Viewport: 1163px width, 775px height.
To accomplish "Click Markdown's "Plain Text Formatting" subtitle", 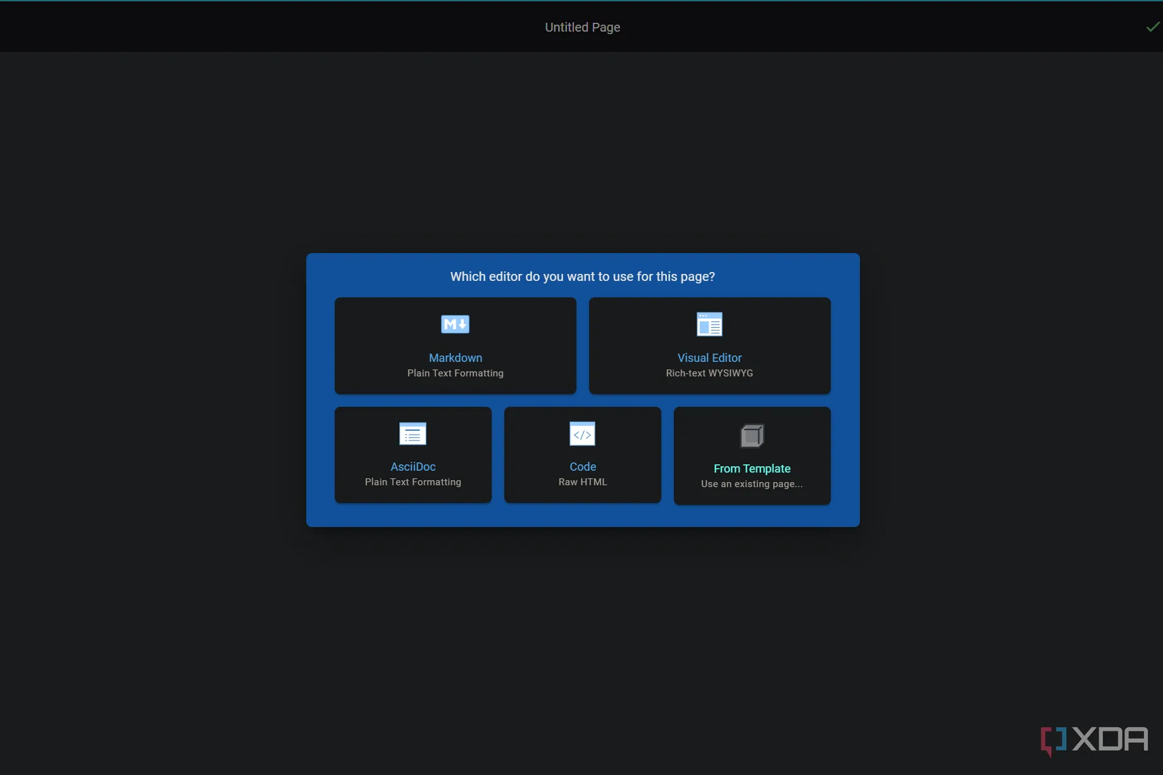I will pos(455,373).
